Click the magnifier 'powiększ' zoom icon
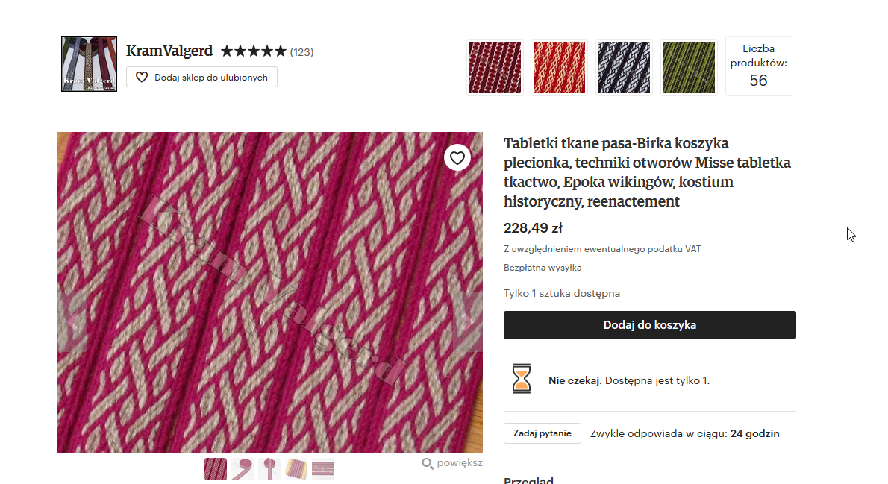The height and width of the screenshot is (484, 888). click(428, 464)
